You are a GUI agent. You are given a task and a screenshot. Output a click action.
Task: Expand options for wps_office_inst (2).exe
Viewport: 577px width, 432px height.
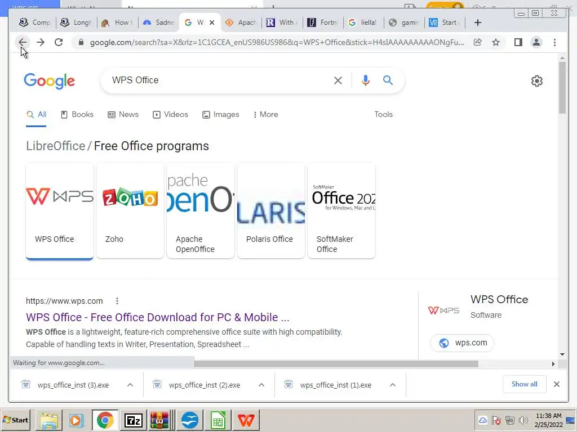pos(261,385)
